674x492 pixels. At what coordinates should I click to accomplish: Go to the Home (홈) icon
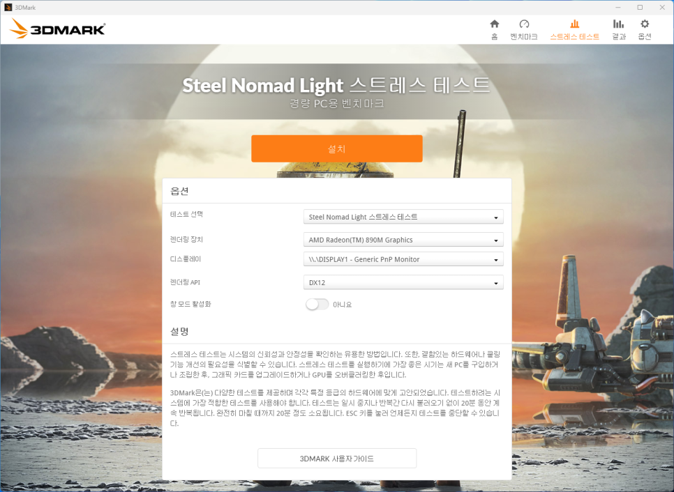tap(494, 24)
